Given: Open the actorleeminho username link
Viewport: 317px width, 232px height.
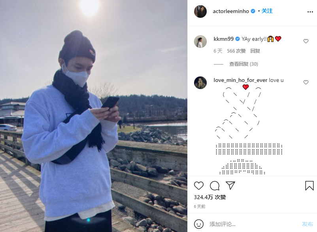Looking at the screenshot, I should pyautogui.click(x=231, y=11).
